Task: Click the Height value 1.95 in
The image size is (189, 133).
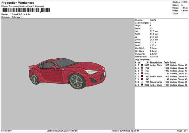Action: point(184,8)
